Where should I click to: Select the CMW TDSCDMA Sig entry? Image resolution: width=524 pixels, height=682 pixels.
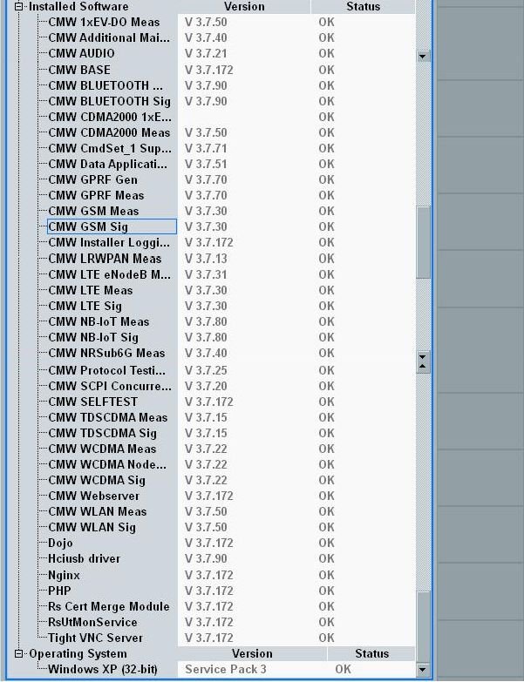(102, 433)
